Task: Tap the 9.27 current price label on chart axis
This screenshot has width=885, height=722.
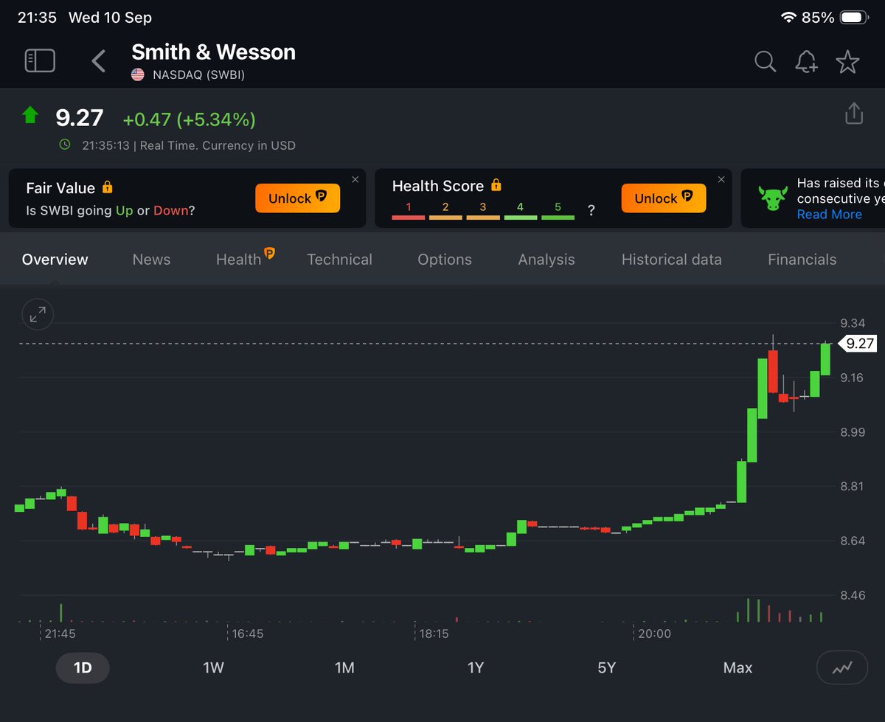Action: click(858, 344)
